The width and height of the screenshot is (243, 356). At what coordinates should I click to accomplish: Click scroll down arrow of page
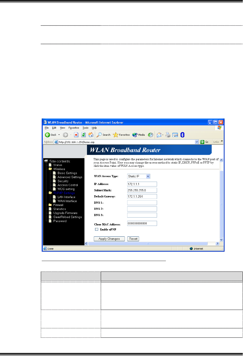222,240
